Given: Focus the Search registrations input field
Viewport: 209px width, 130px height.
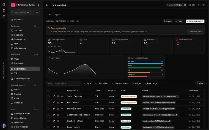Looking at the screenshot, I should point(64,83).
